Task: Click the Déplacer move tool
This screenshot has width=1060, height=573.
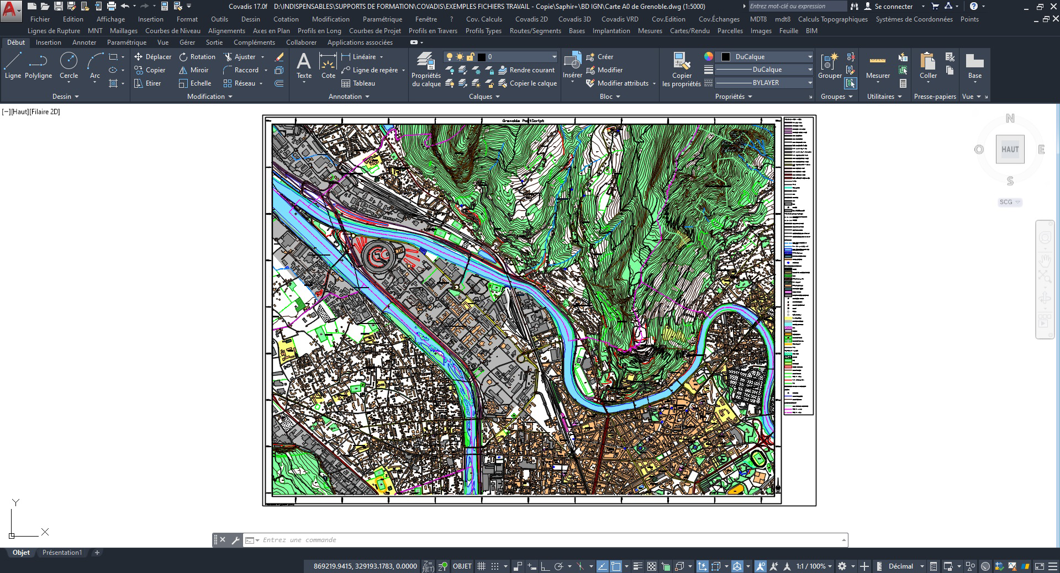Action: (x=152, y=57)
